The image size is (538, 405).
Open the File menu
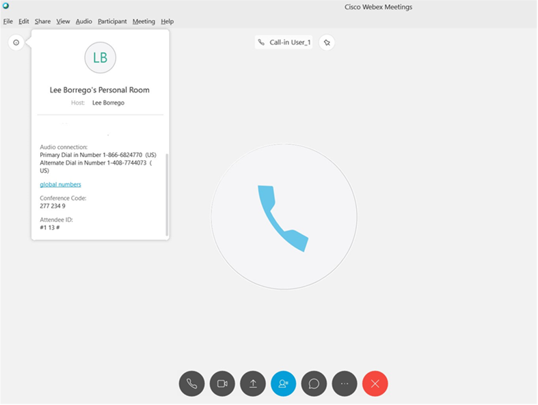(x=8, y=21)
